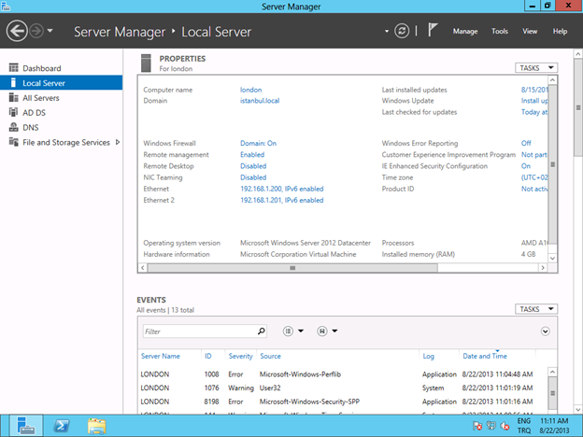Sort events by Server Name column
Image resolution: width=583 pixels, height=437 pixels.
[x=161, y=356]
